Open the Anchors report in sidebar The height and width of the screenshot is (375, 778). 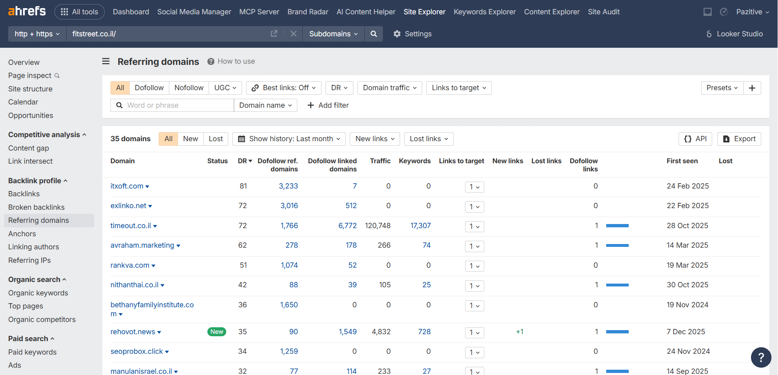(22, 234)
